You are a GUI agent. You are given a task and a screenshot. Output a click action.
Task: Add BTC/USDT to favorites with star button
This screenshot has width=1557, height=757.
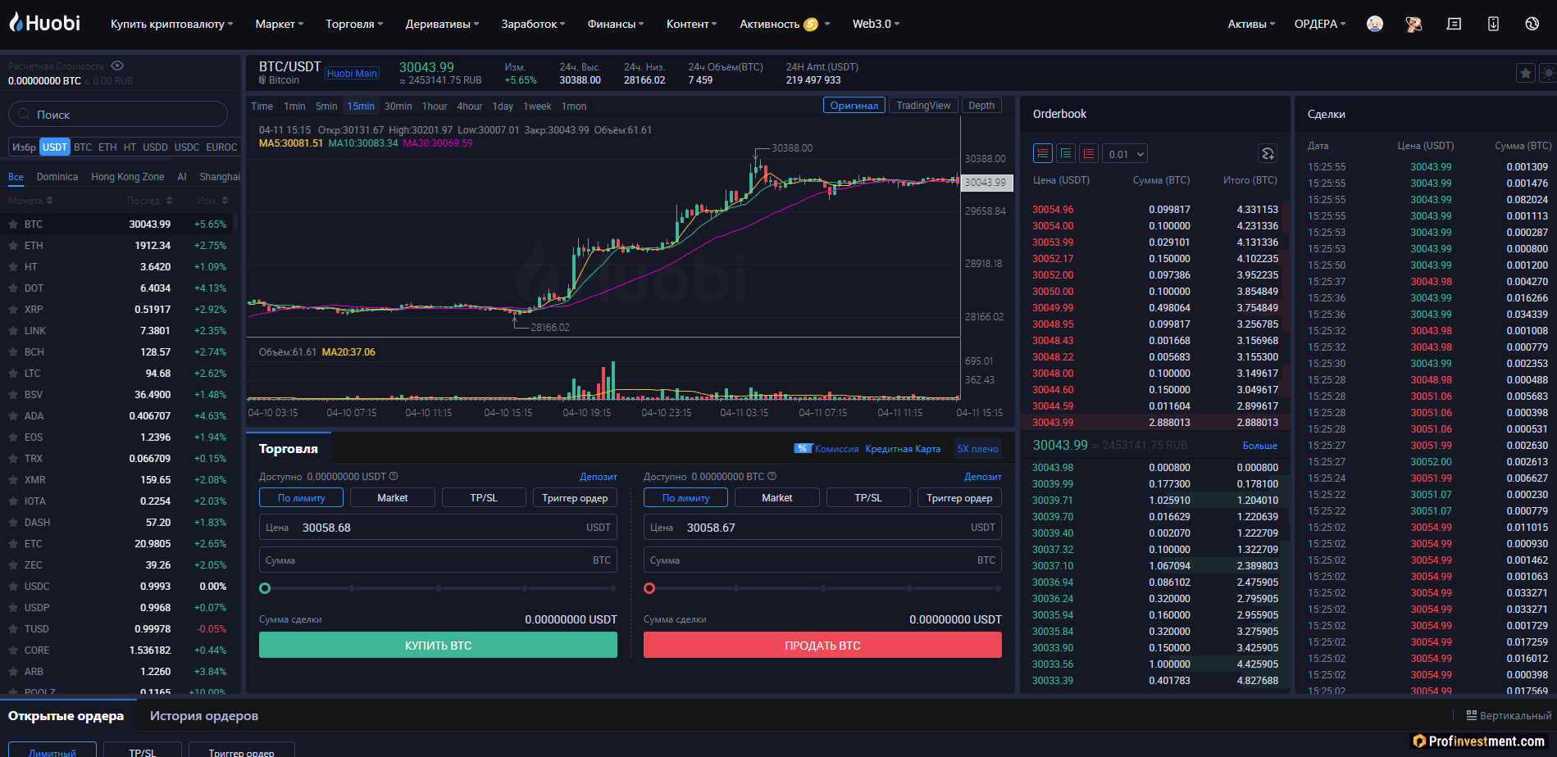pyautogui.click(x=1525, y=73)
